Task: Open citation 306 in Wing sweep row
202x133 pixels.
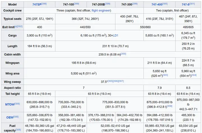Action: 116,81
